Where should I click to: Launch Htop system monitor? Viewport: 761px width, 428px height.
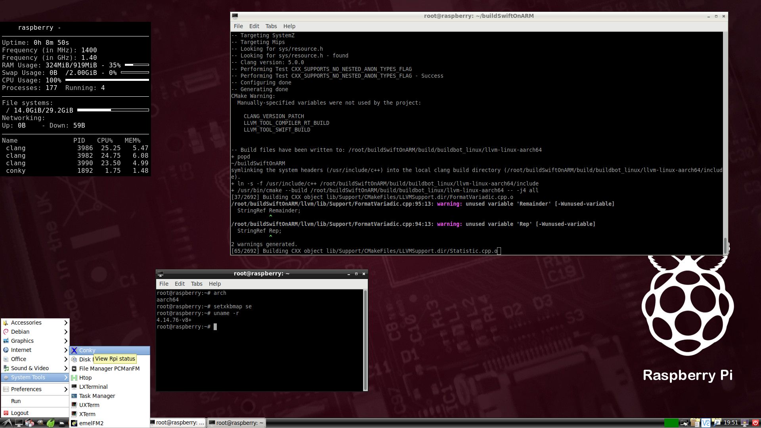[x=85, y=378]
